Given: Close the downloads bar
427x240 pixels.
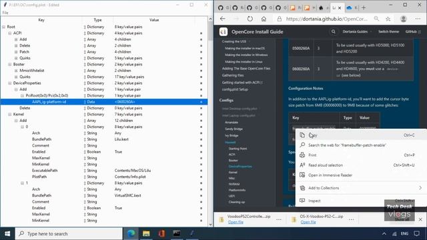Looking at the screenshot, I should 420,219.
